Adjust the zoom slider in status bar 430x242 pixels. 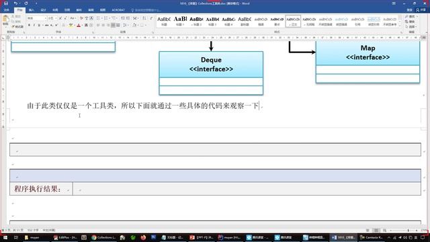tap(408, 231)
